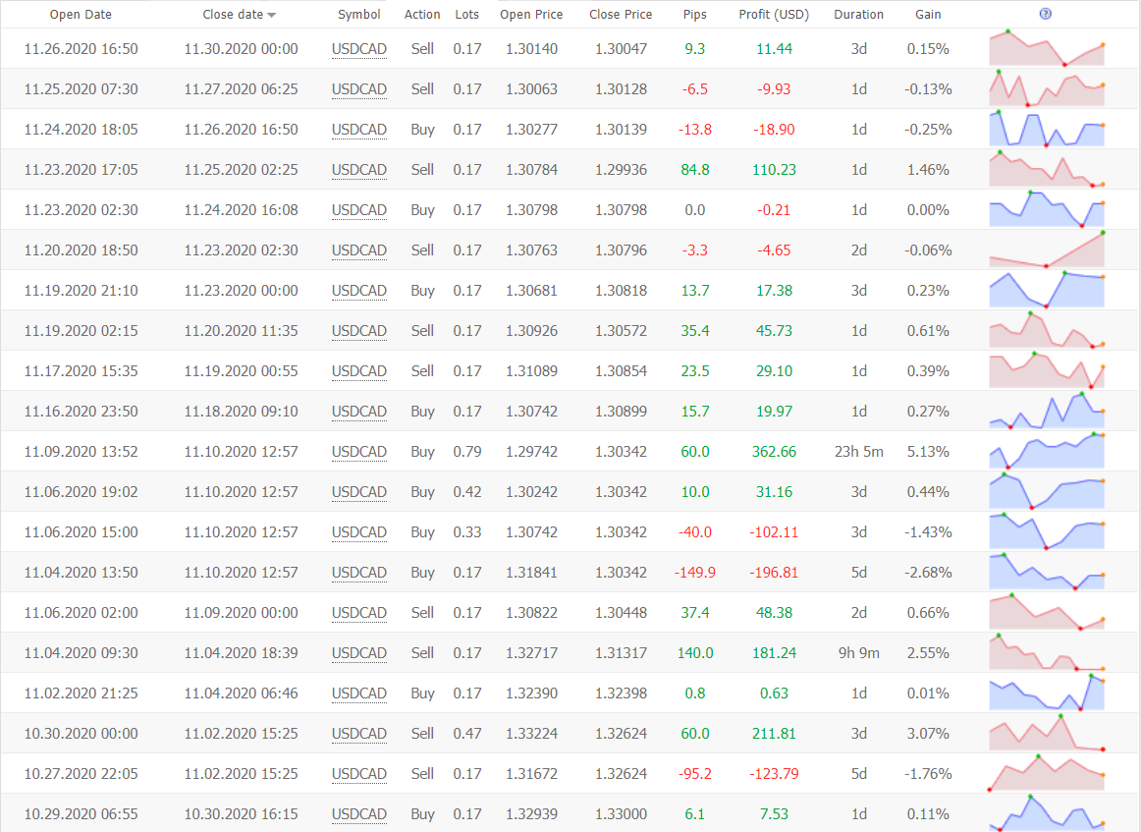Screen dimensions: 1141x832
Task: Click the Gain column header
Action: coord(928,15)
